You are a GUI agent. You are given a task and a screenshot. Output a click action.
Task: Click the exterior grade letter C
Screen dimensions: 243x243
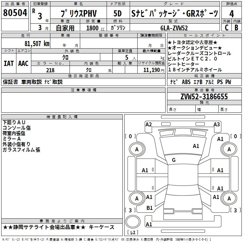point(226,27)
